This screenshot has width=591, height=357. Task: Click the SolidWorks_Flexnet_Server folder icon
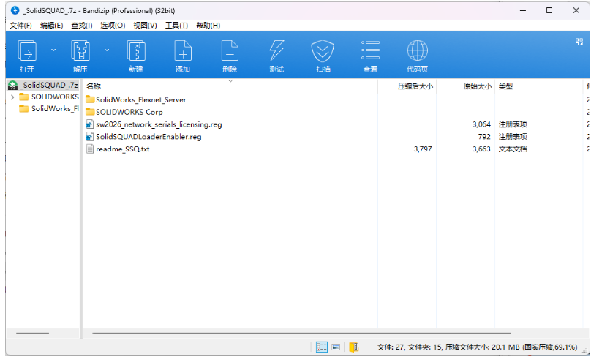[x=90, y=99]
